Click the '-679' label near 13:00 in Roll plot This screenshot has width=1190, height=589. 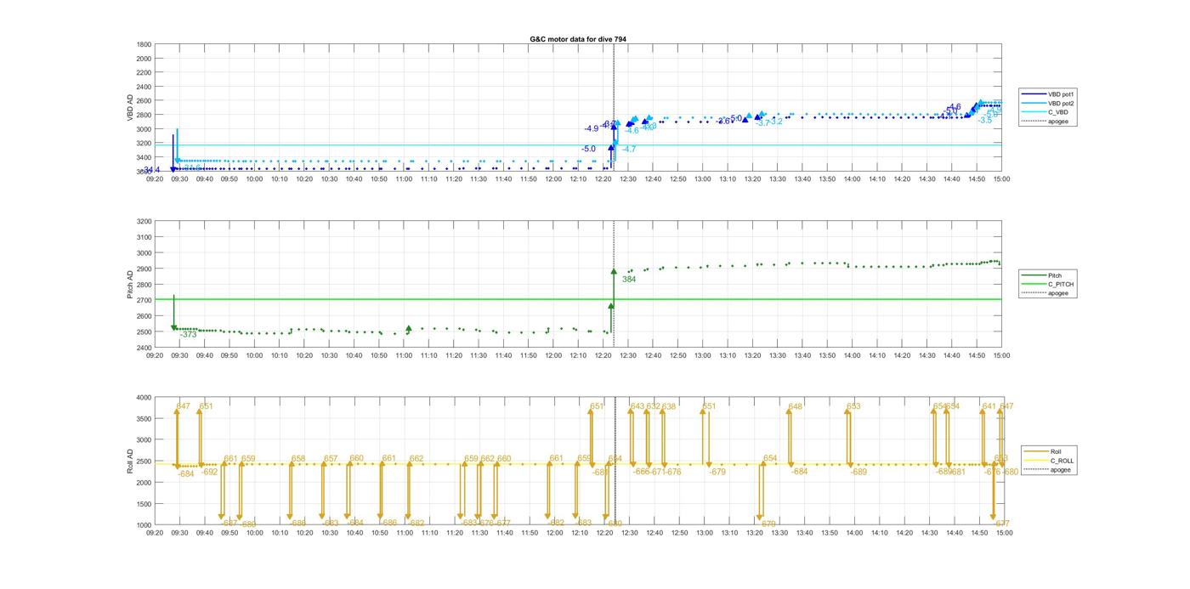pyautogui.click(x=717, y=472)
